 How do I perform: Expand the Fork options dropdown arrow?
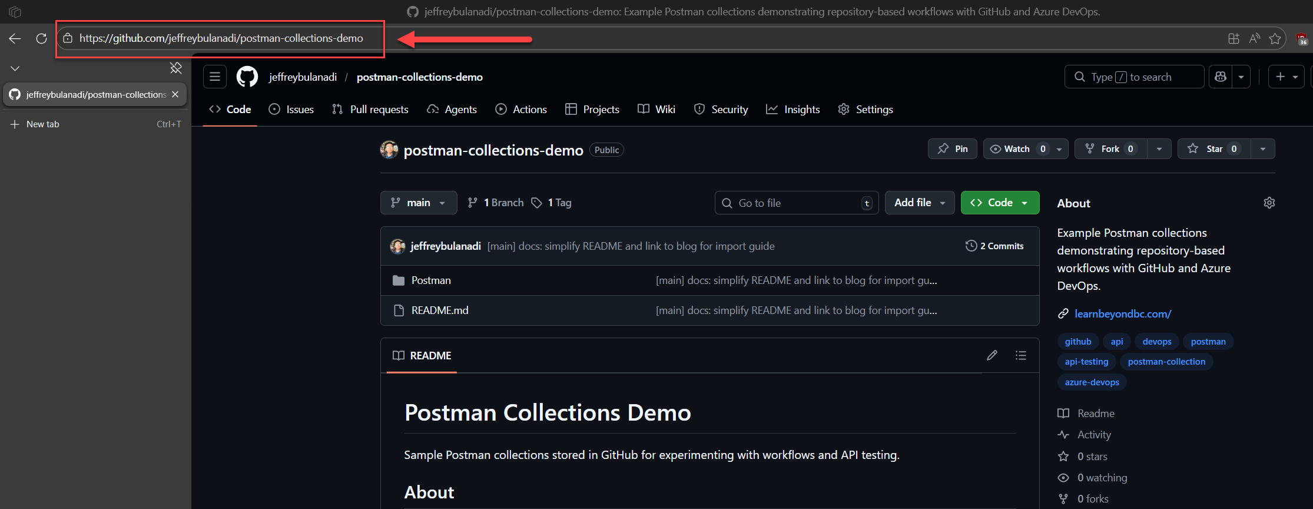pyautogui.click(x=1159, y=149)
